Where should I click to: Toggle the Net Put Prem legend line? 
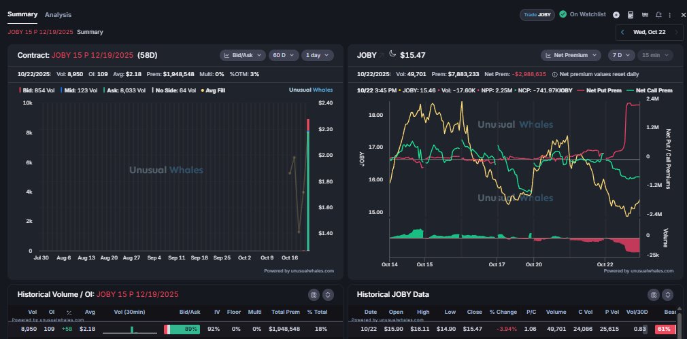(x=599, y=90)
